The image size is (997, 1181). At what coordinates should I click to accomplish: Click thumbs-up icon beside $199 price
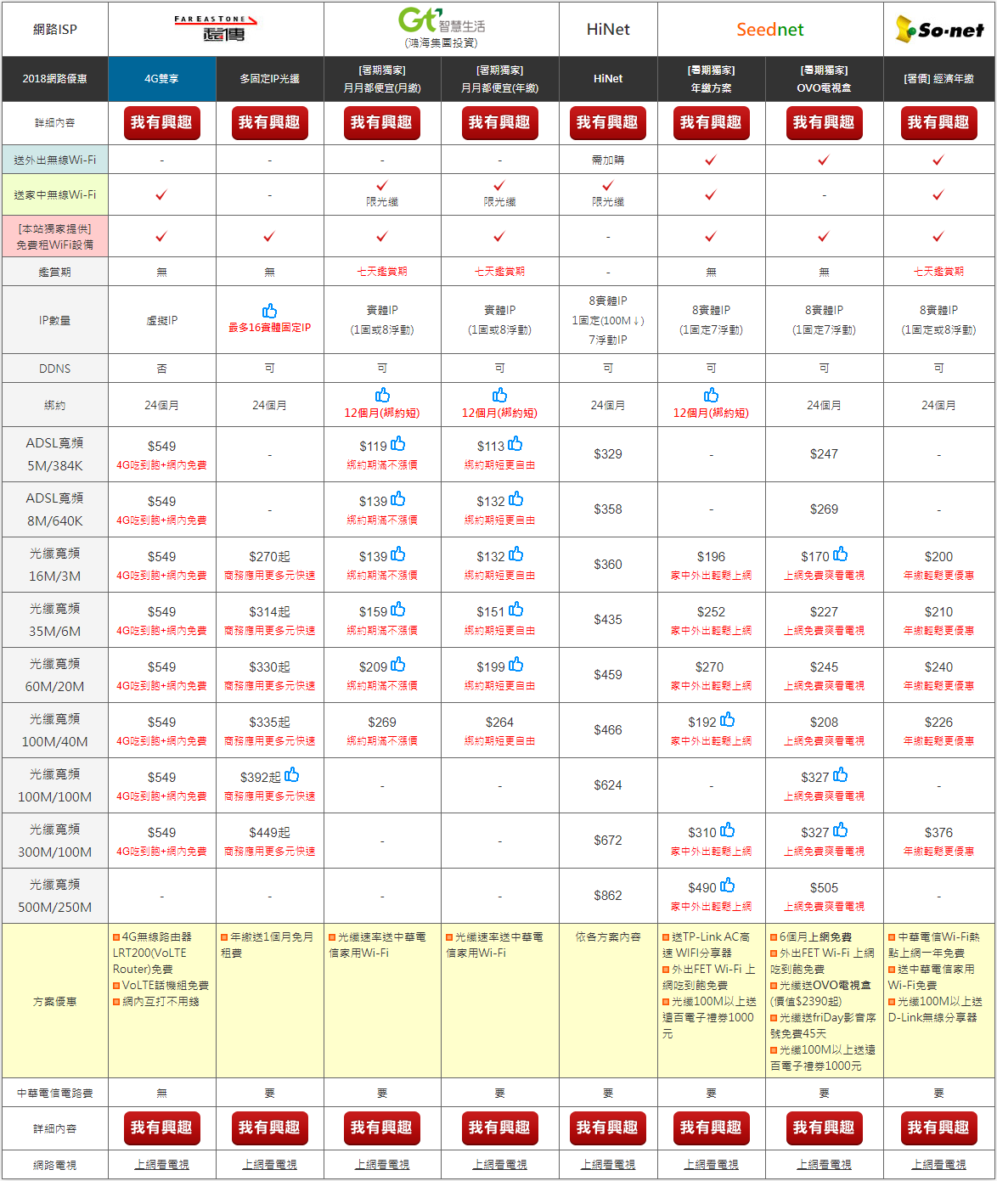pos(515,665)
